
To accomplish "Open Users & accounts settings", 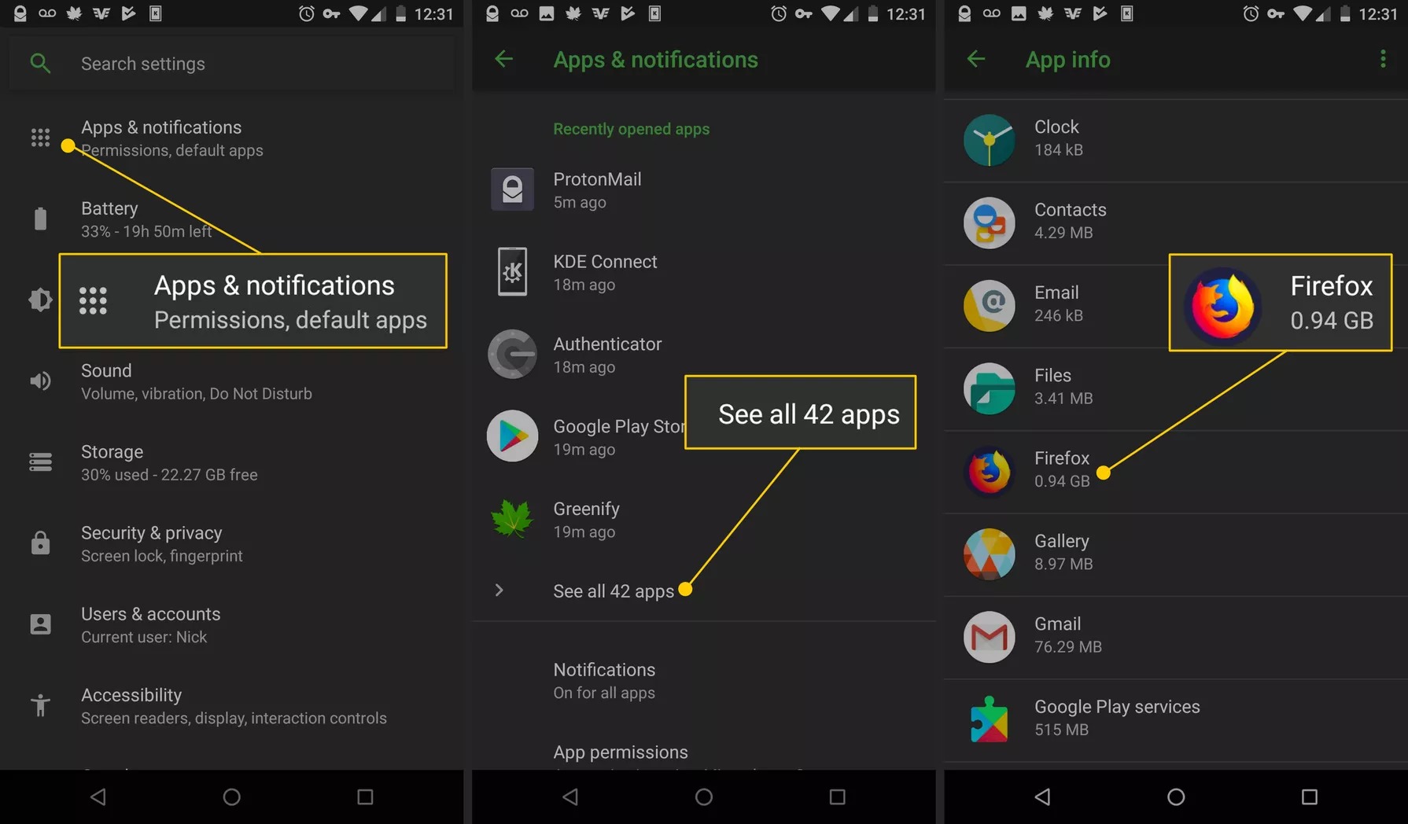I will pyautogui.click(x=150, y=624).
